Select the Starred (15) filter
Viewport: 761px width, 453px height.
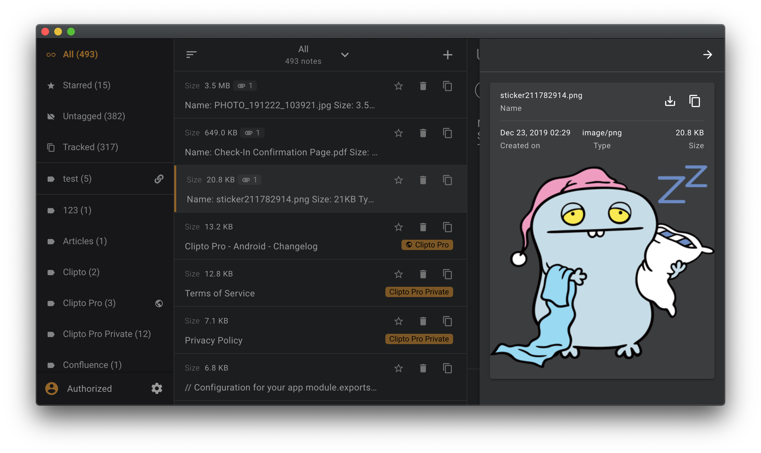coord(86,85)
